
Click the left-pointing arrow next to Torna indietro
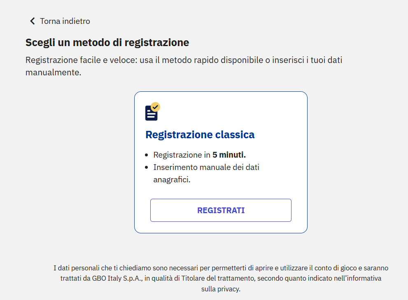pos(32,21)
